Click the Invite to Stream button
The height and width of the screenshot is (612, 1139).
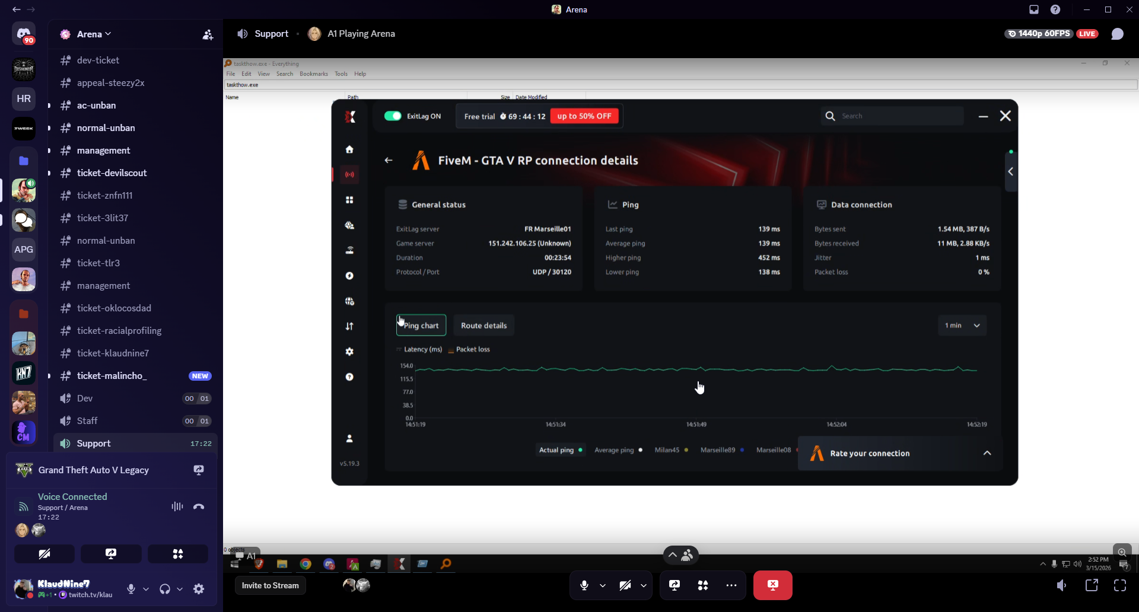271,585
